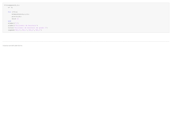
Task: Click the 'hold on' code line
Action: [x=15, y=19]
